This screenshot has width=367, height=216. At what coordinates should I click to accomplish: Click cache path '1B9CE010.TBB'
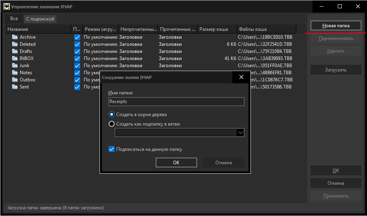265,37
